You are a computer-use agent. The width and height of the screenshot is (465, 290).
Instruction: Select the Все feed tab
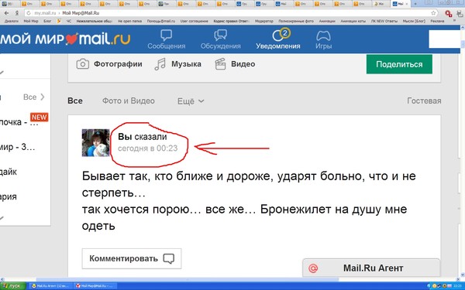click(75, 101)
